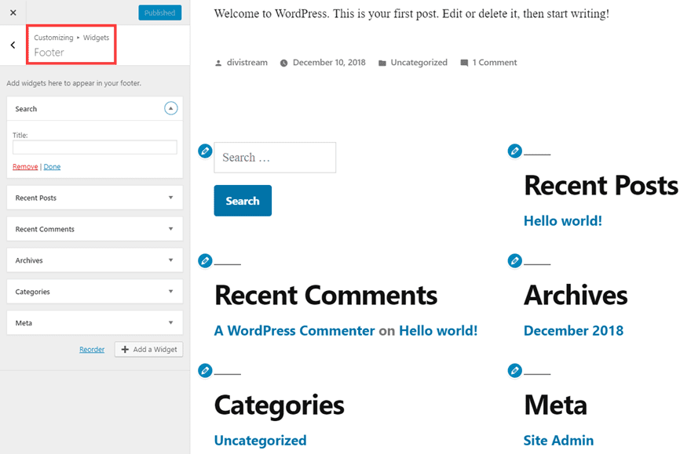Open the Categories widget editor pencil icon
Image resolution: width=691 pixels, height=454 pixels.
(x=205, y=371)
